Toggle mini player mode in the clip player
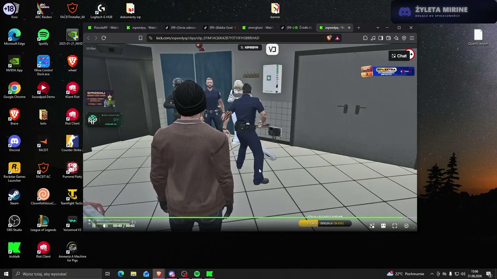The image size is (497, 279). (x=372, y=226)
